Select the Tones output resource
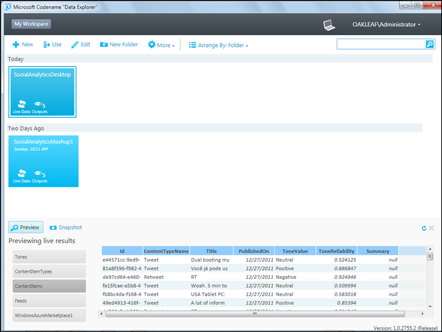Screen dimensions: 442x332 point(48,256)
